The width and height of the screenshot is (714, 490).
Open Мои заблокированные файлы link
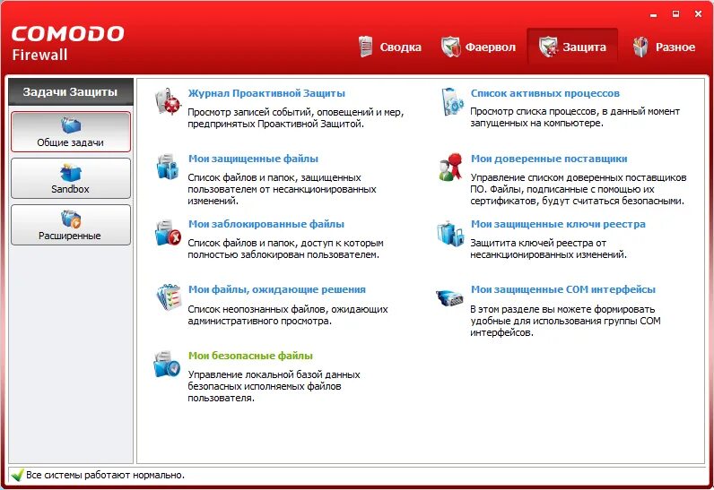coord(266,224)
